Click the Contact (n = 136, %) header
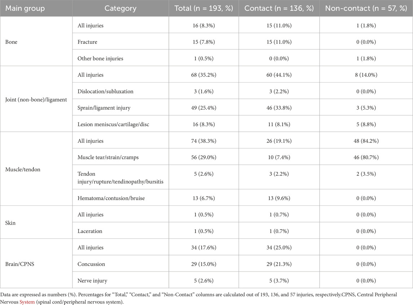413x305 pixels. tap(279, 8)
